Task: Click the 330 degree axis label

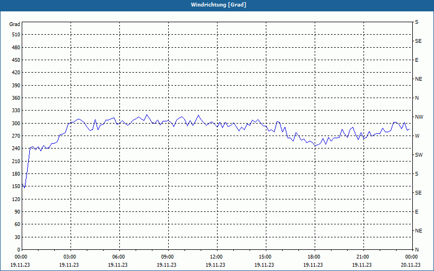Action: point(16,111)
